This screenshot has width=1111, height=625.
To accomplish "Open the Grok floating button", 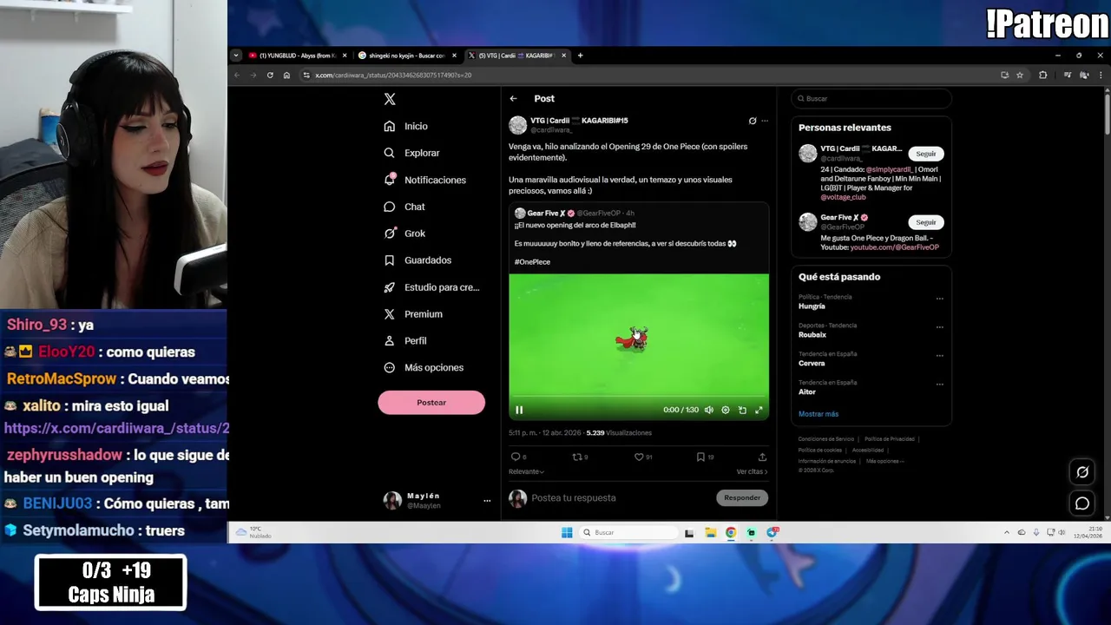I will (x=1082, y=472).
